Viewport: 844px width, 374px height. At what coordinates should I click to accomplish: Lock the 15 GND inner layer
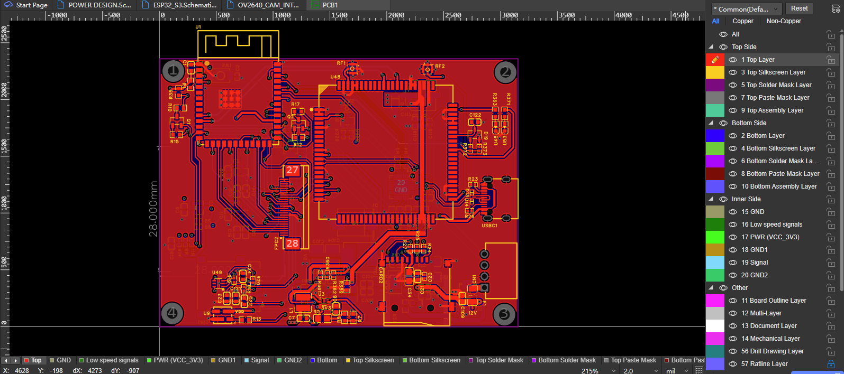click(x=831, y=212)
